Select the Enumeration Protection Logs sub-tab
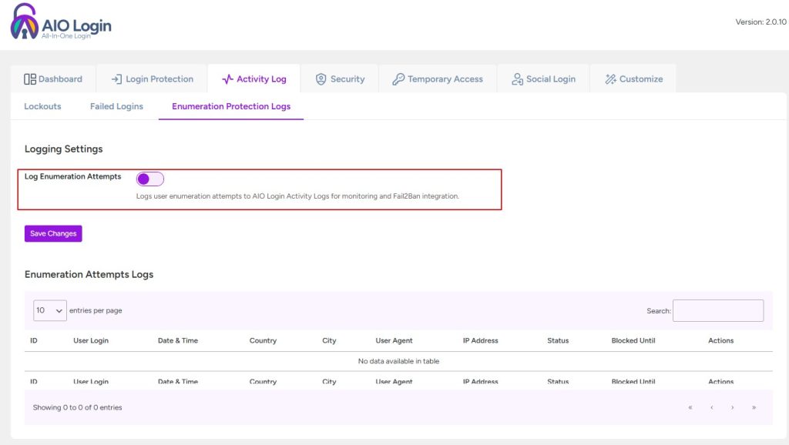The image size is (789, 445). point(231,106)
